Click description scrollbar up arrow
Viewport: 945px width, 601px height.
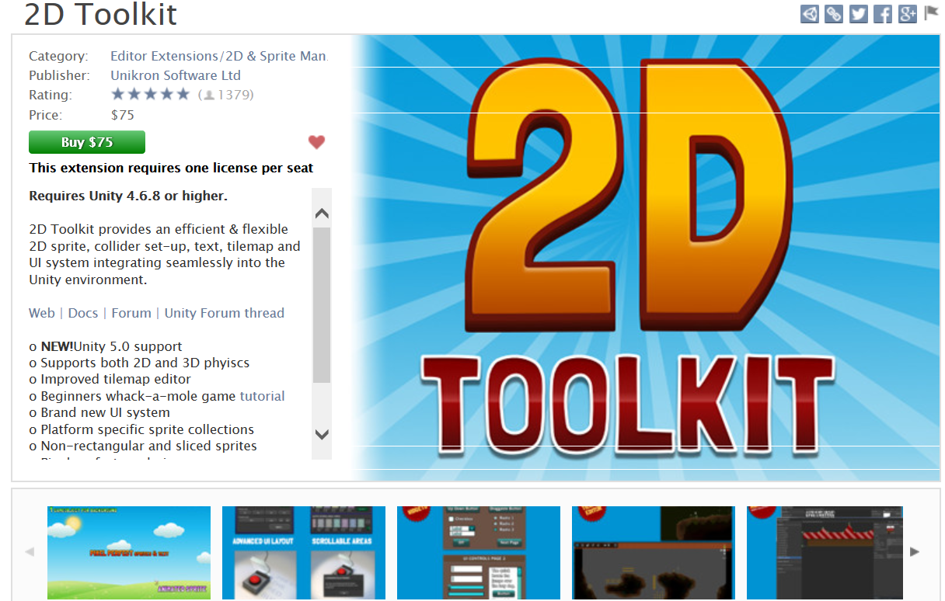[x=322, y=214]
